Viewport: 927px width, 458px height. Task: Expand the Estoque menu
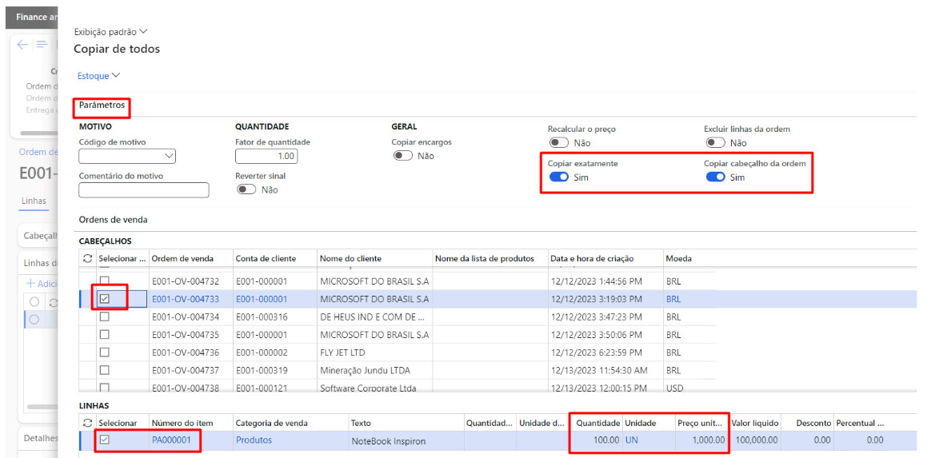(x=98, y=76)
